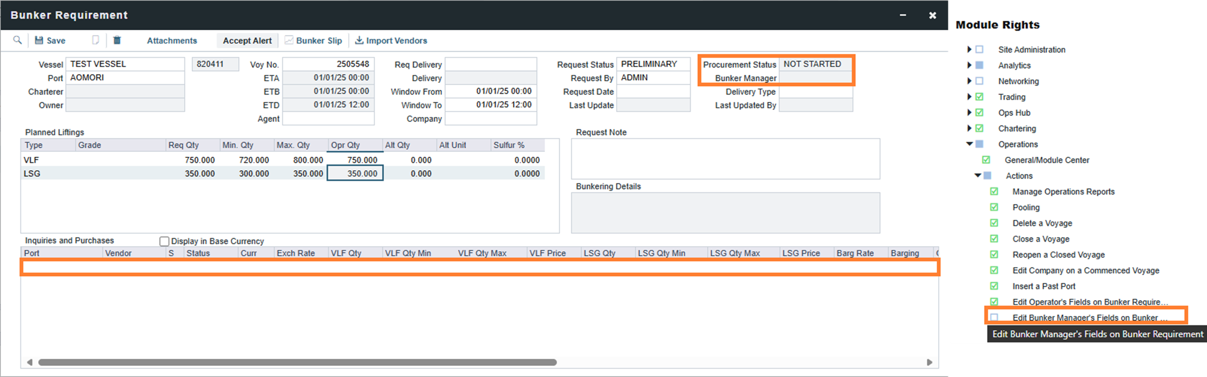This screenshot has height=377, width=1207.
Task: Click the trash can delete icon
Action: (117, 40)
